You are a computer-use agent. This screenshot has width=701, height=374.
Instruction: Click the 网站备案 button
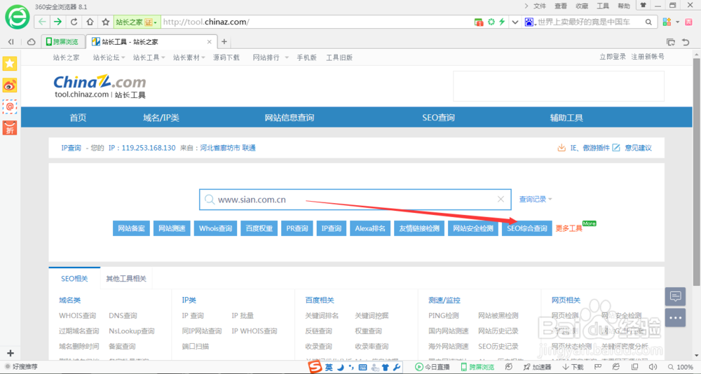point(131,228)
